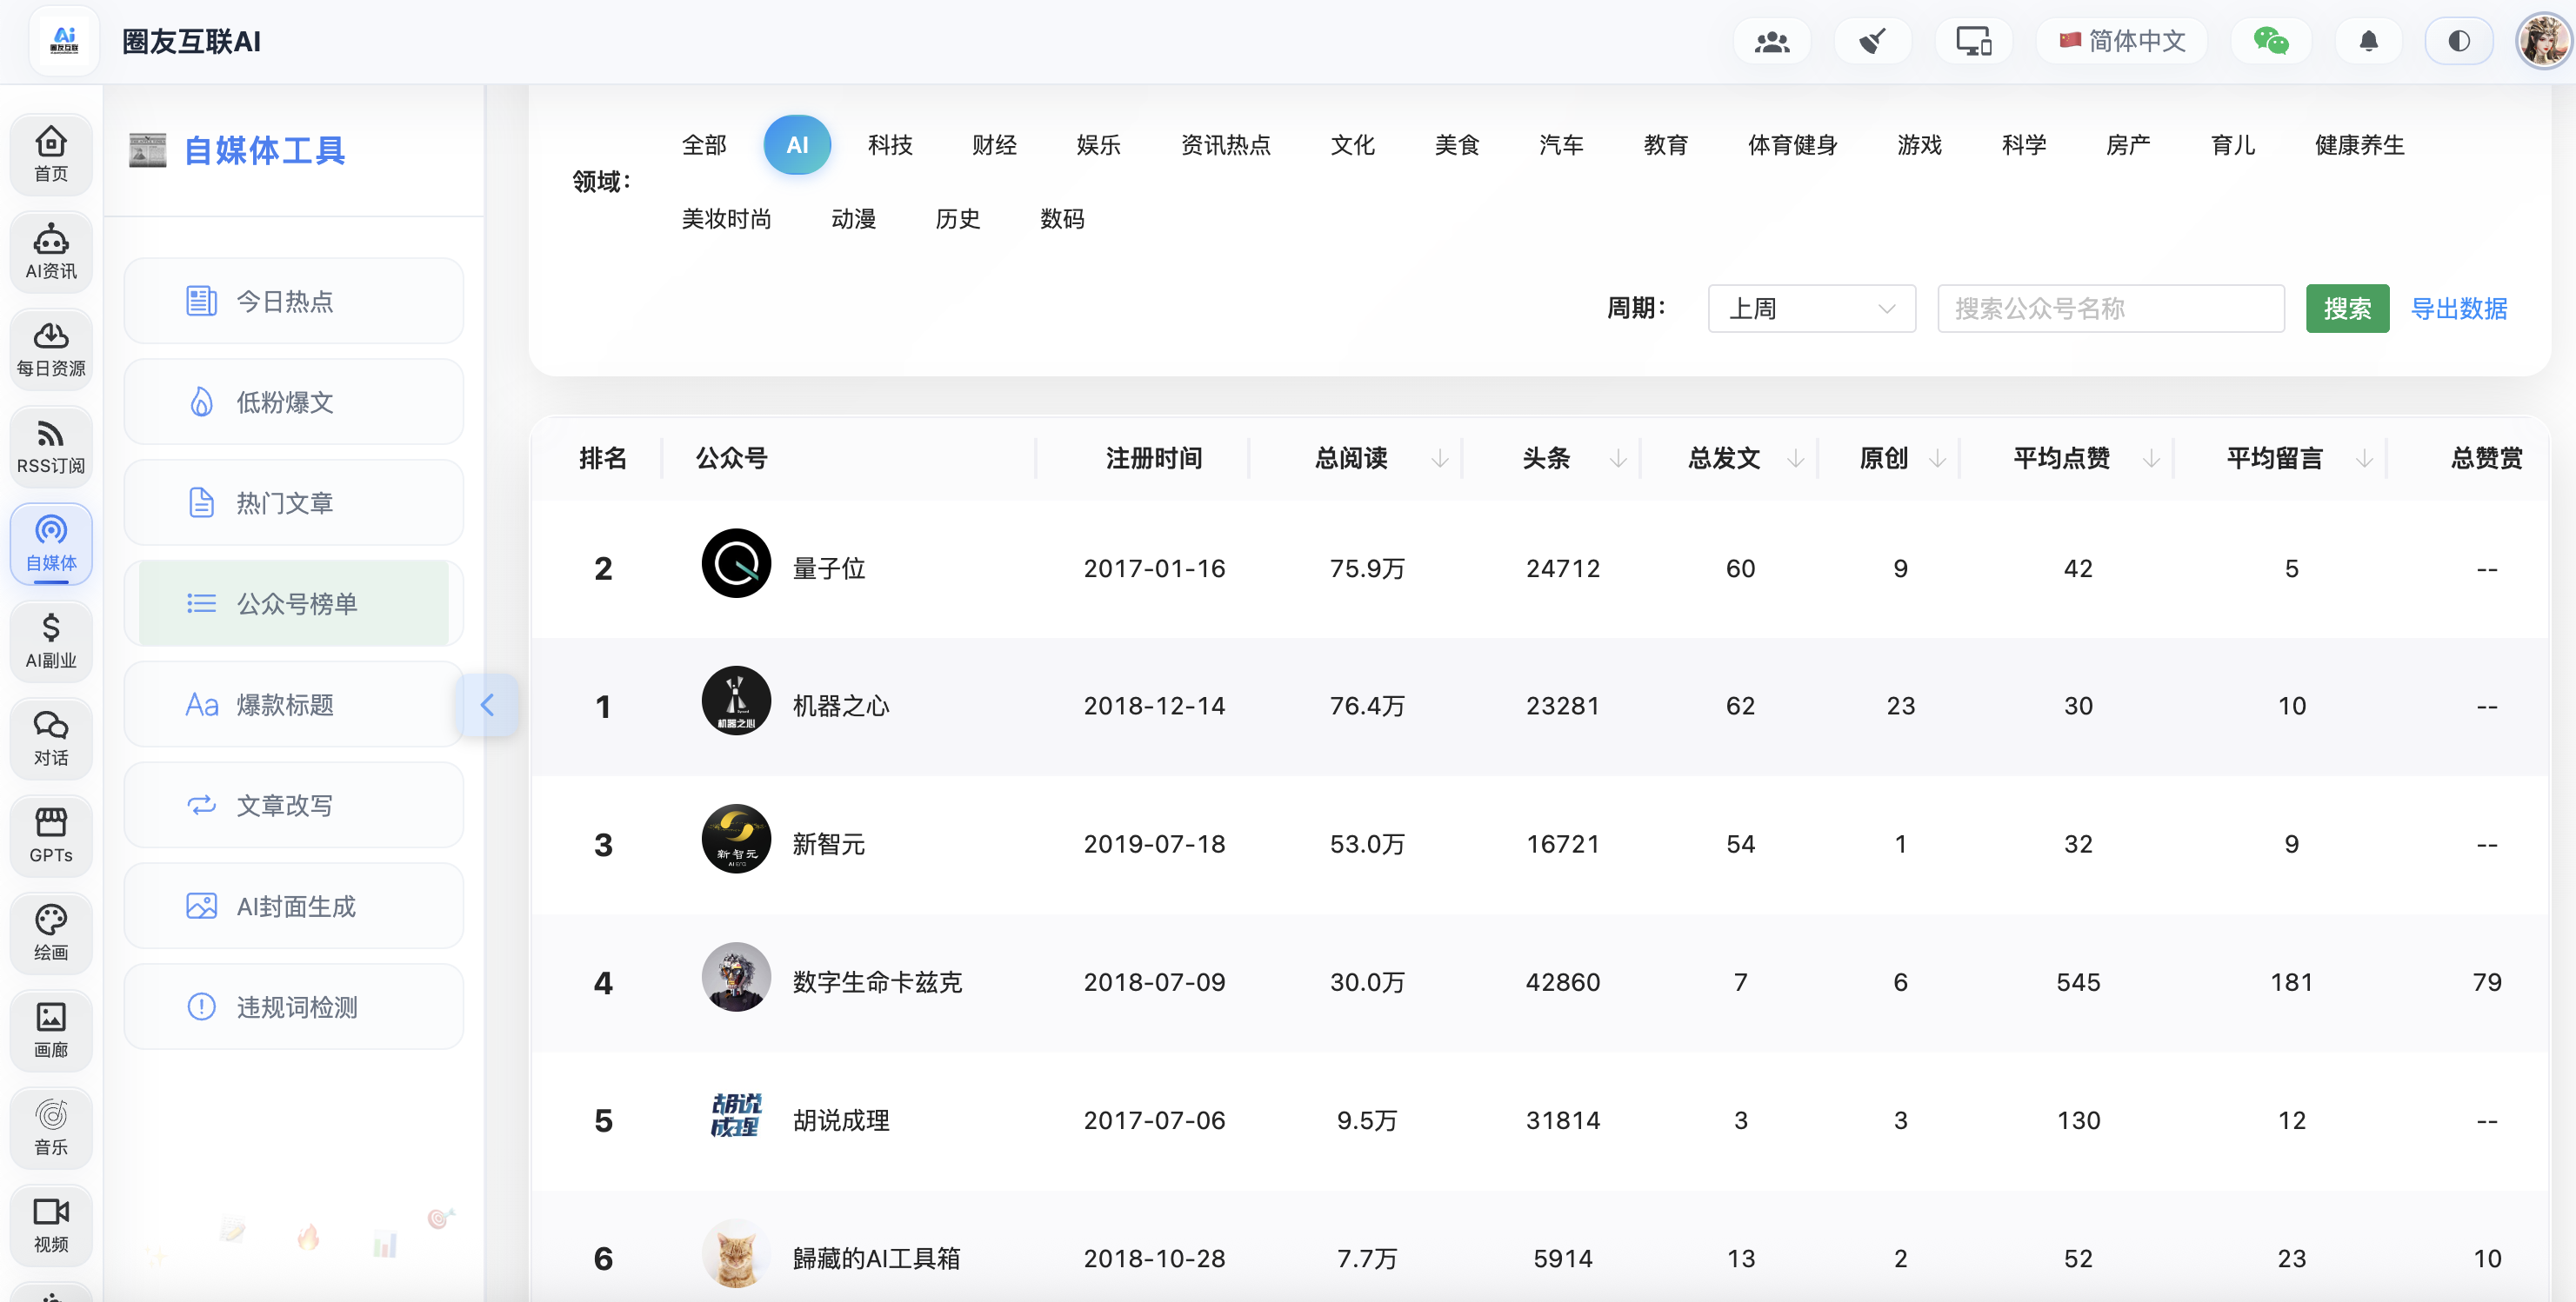The height and width of the screenshot is (1302, 2576).
Task: Open 每日资源 cloud download icon
Action: (x=51, y=349)
